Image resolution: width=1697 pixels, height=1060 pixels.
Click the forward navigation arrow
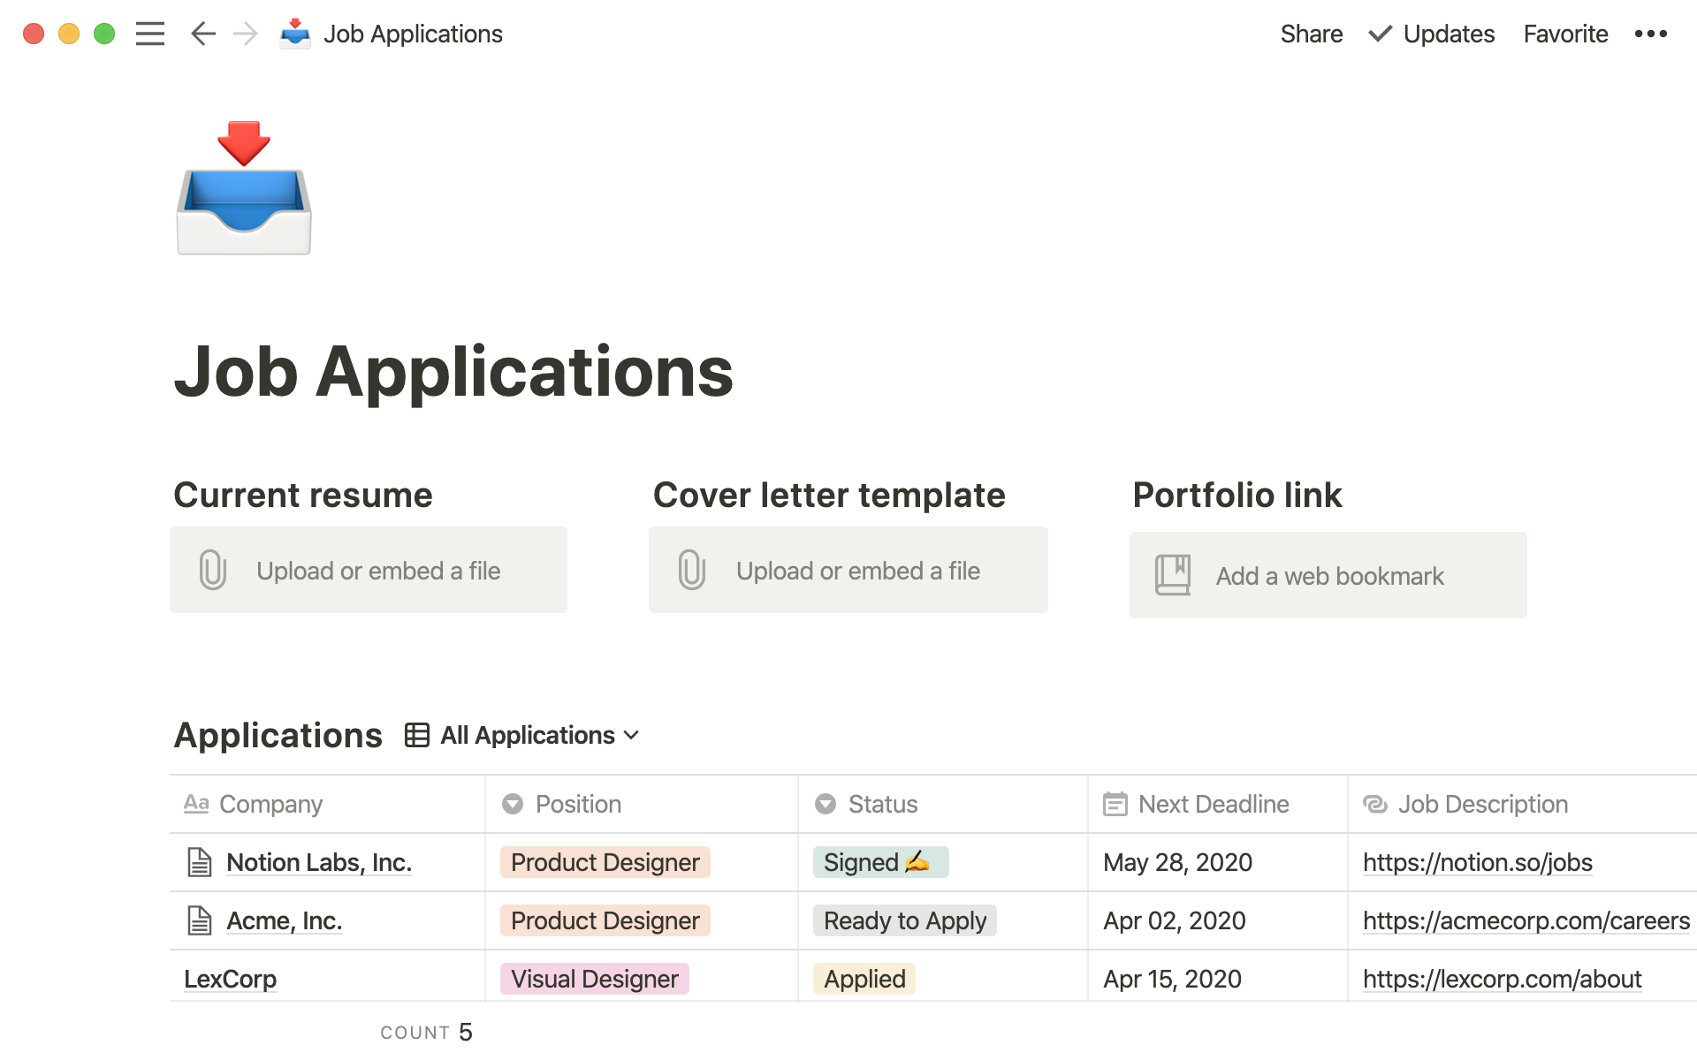point(246,34)
